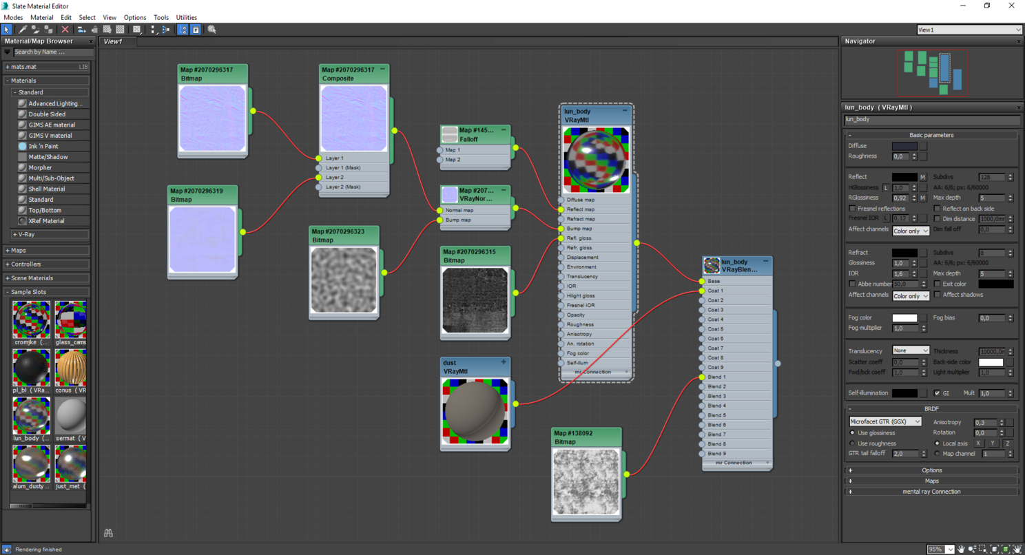The image size is (1025, 555).
Task: Enable Affect shadows checkbox
Action: point(938,295)
